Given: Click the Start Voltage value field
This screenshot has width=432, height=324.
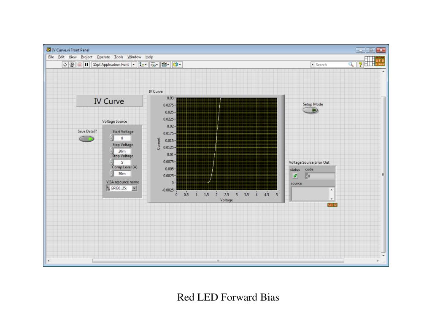Looking at the screenshot, I should click(x=122, y=138).
